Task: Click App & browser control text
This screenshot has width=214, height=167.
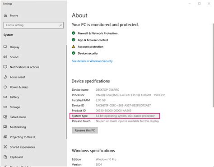Action: [93, 40]
